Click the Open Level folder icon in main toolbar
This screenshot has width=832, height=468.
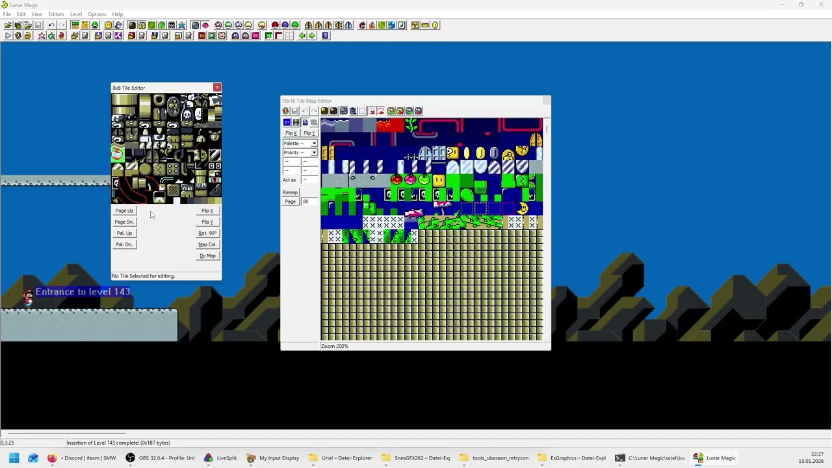[8, 25]
